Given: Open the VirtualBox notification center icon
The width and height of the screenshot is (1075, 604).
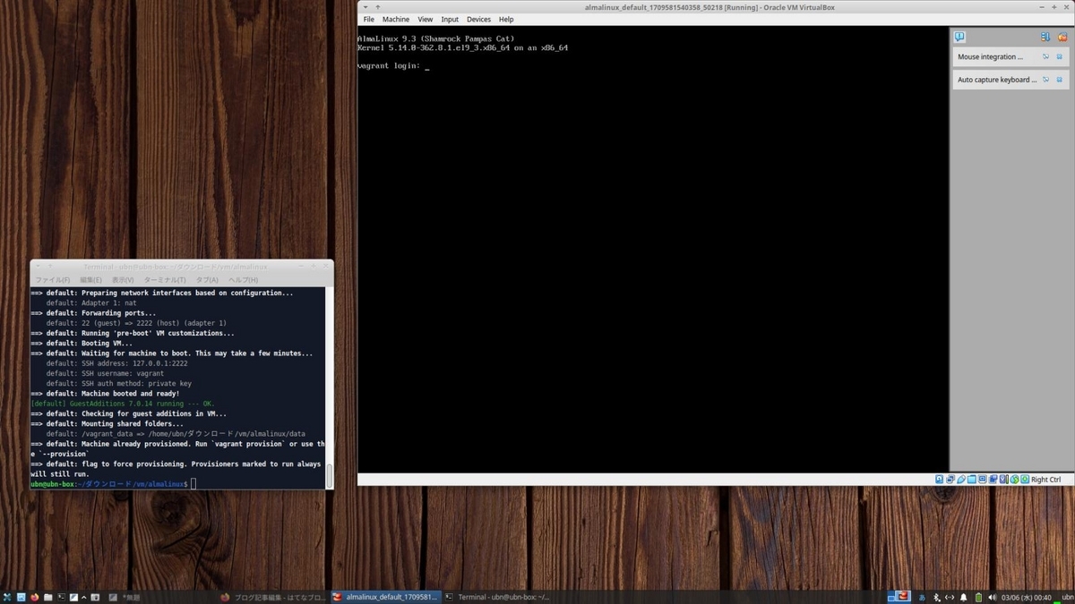Looking at the screenshot, I should point(959,38).
